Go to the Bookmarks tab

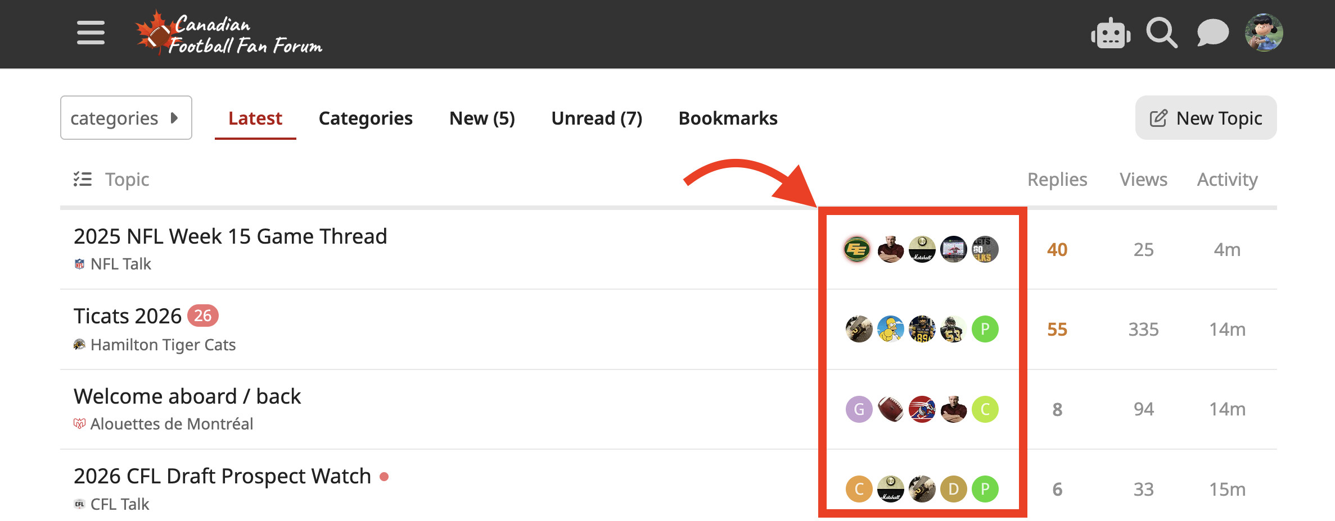point(728,118)
